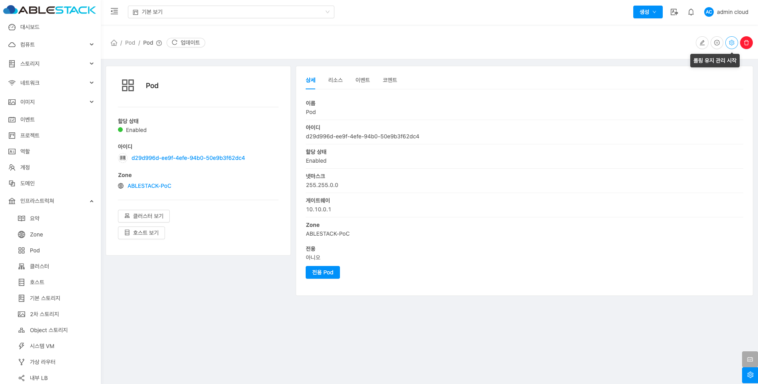Click the 전용 Pod button
This screenshot has height=384, width=758.
coord(322,272)
